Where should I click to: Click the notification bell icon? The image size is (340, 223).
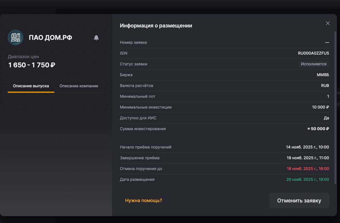click(96, 38)
